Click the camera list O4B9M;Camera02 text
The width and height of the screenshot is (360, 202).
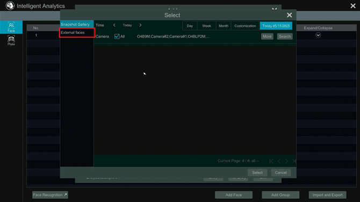(174, 37)
